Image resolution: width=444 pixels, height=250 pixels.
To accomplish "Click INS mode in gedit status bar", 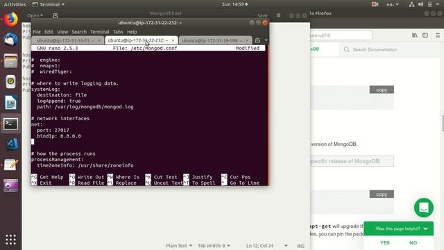I will 300,246.
